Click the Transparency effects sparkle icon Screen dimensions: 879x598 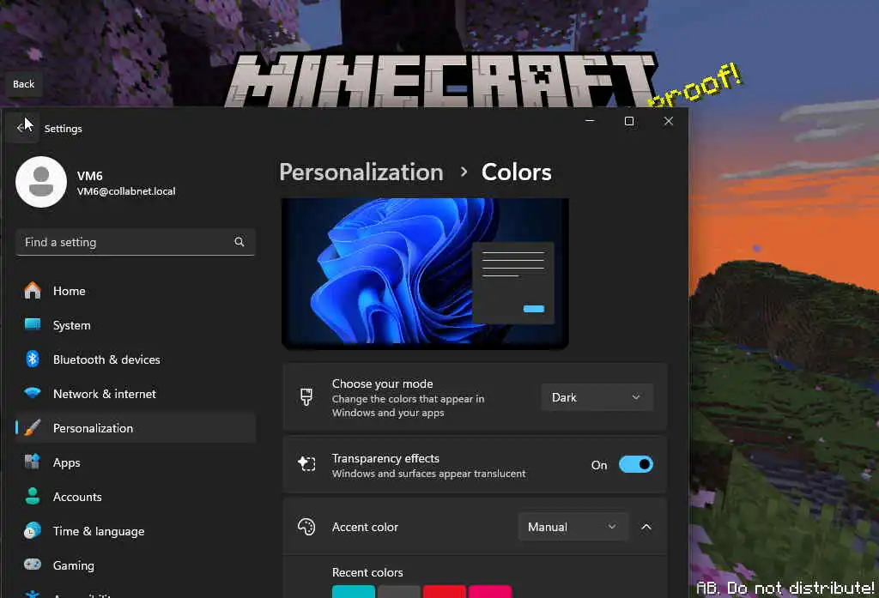[x=306, y=463]
